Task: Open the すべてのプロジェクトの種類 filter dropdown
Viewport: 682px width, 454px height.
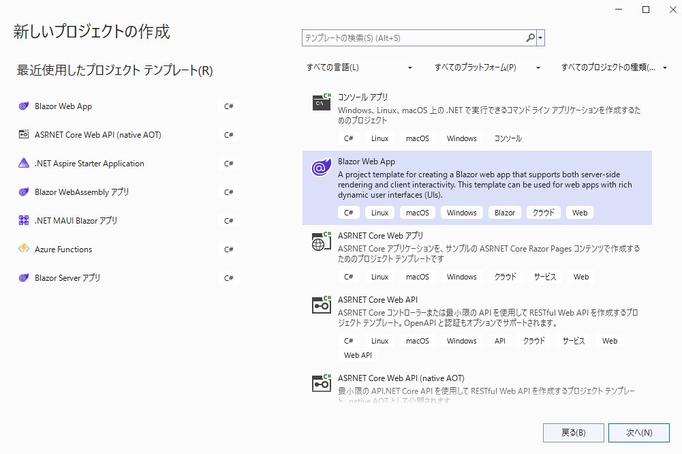Action: point(614,67)
